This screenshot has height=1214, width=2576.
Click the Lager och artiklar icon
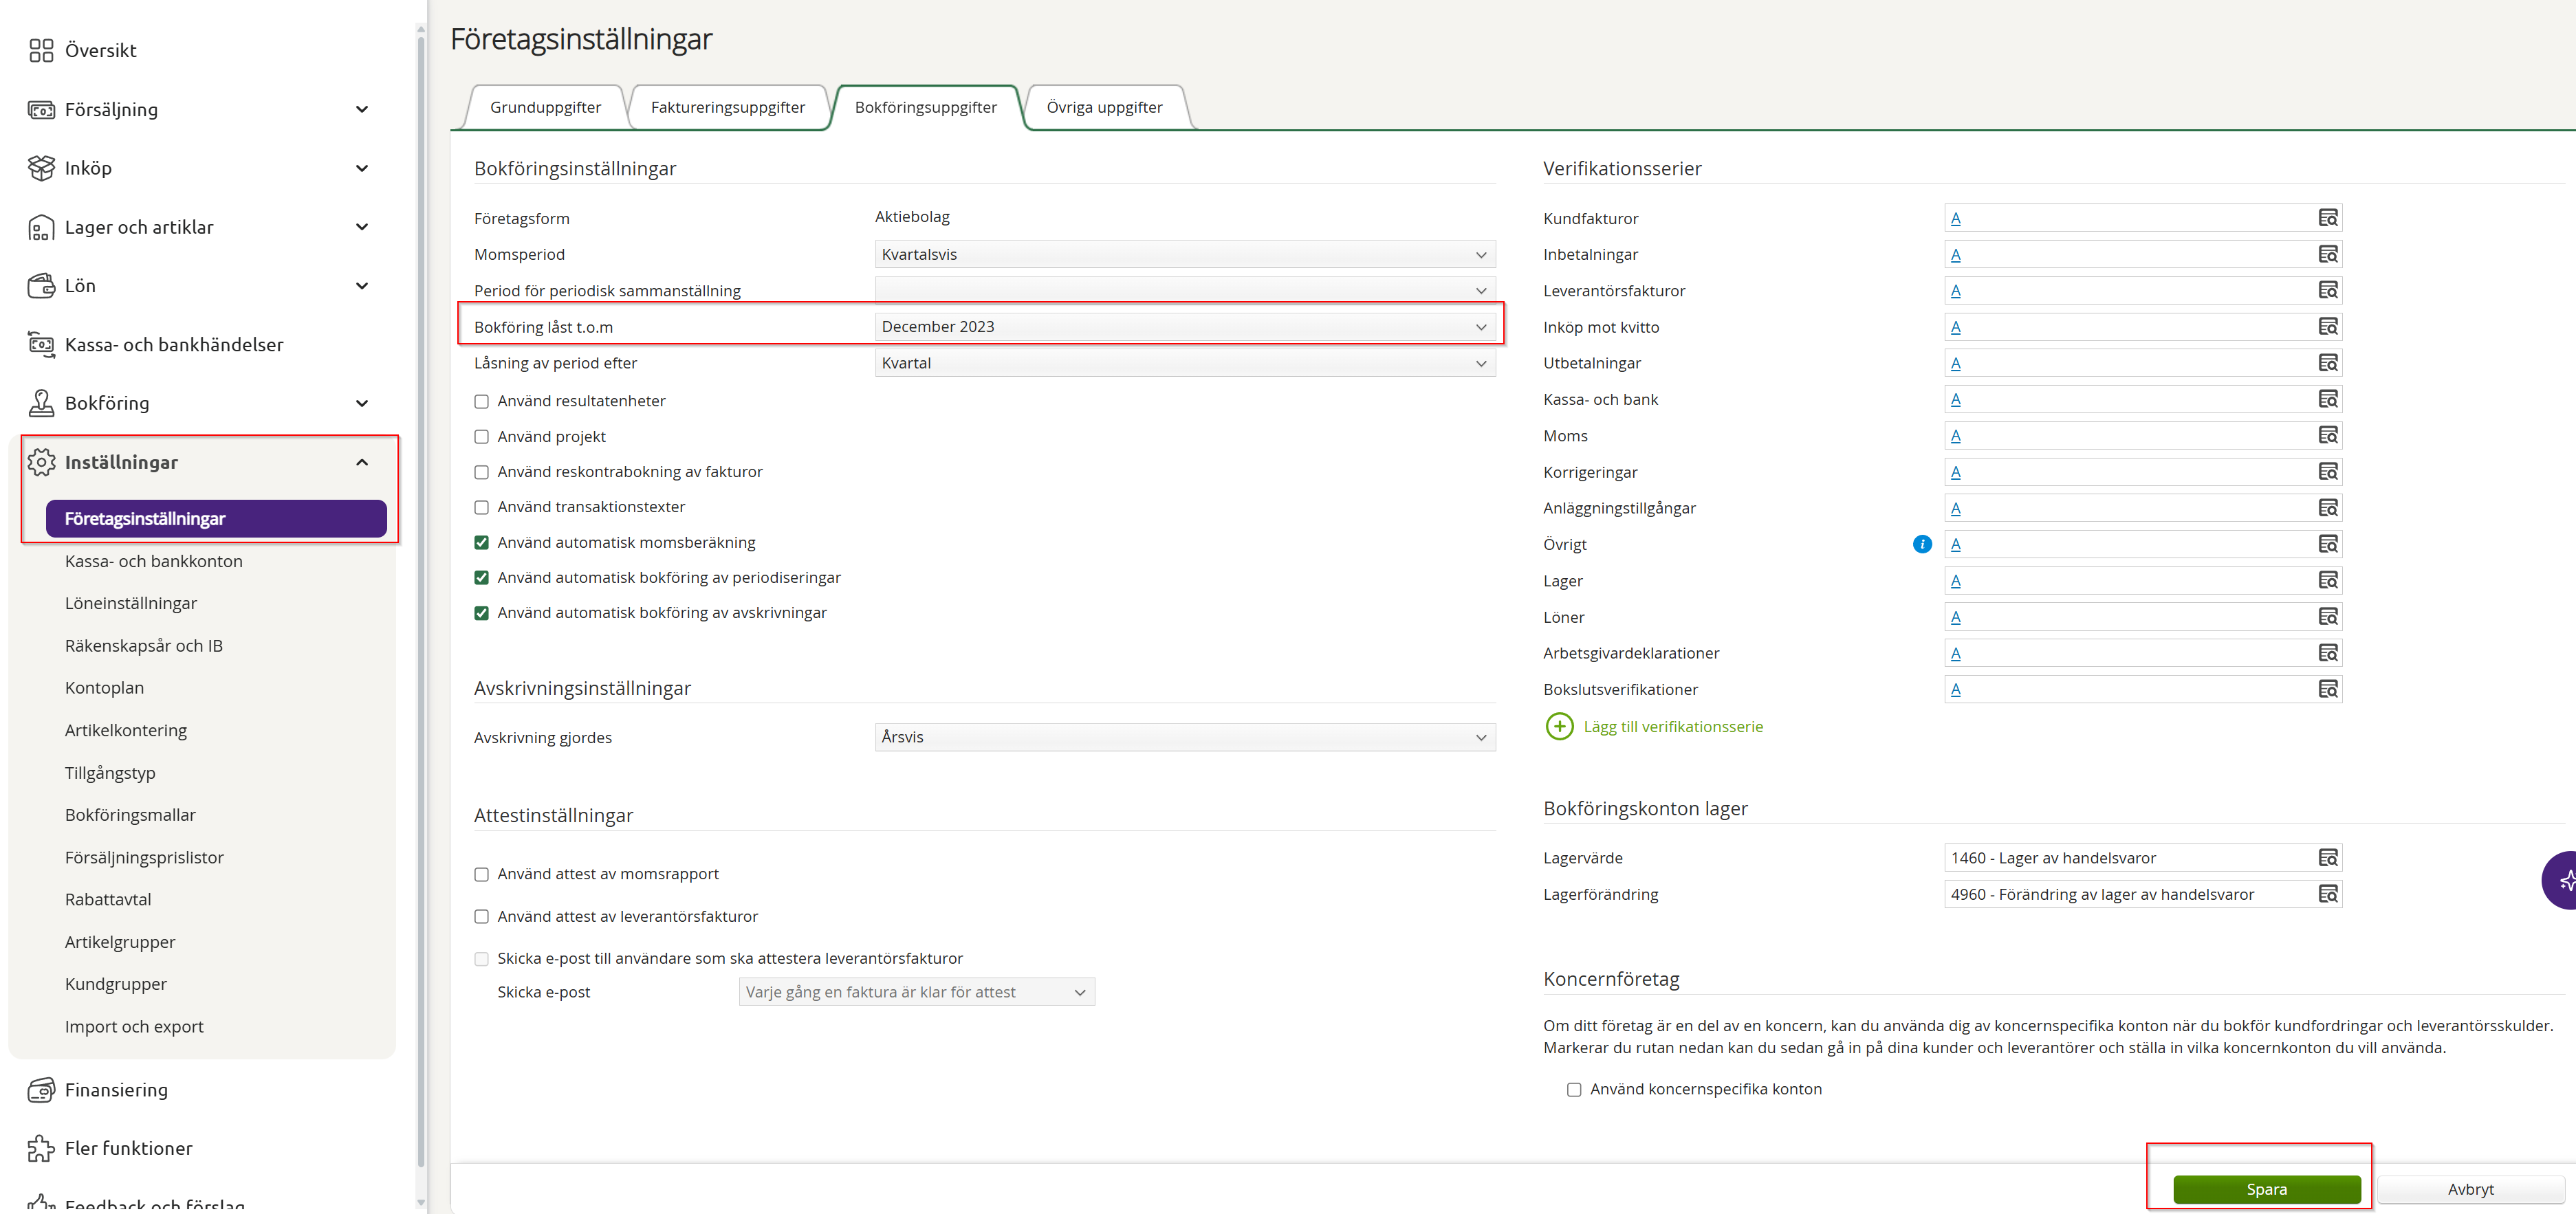click(41, 227)
